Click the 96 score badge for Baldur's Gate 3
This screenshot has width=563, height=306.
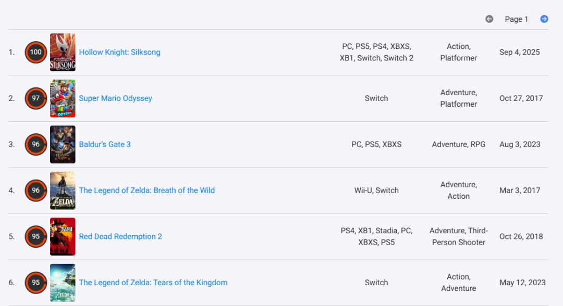[x=35, y=144]
